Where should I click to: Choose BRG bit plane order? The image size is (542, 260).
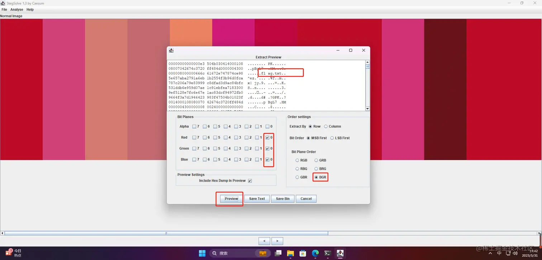click(x=320, y=169)
